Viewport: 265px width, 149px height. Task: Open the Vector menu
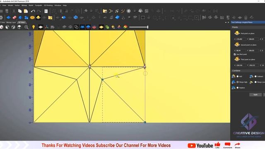point(17,5)
